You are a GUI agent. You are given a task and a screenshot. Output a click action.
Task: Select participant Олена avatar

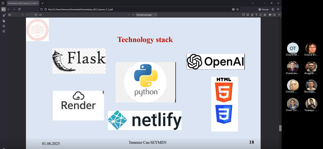293,85
